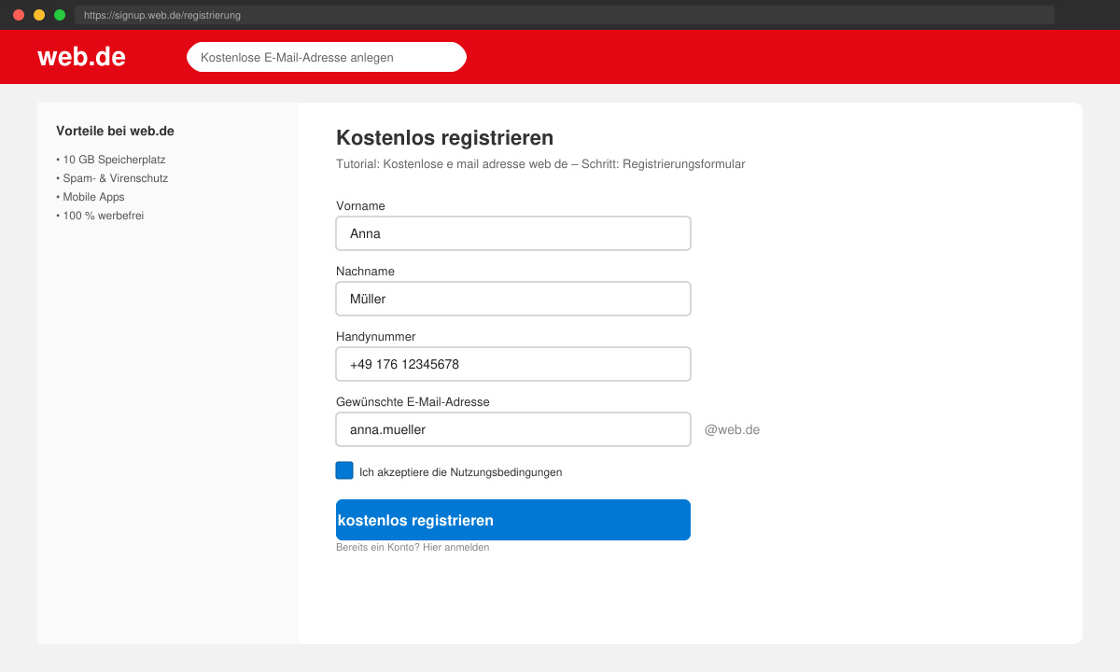Click the 'Handynummer' field label
The height and width of the screenshot is (672, 1120).
click(375, 337)
